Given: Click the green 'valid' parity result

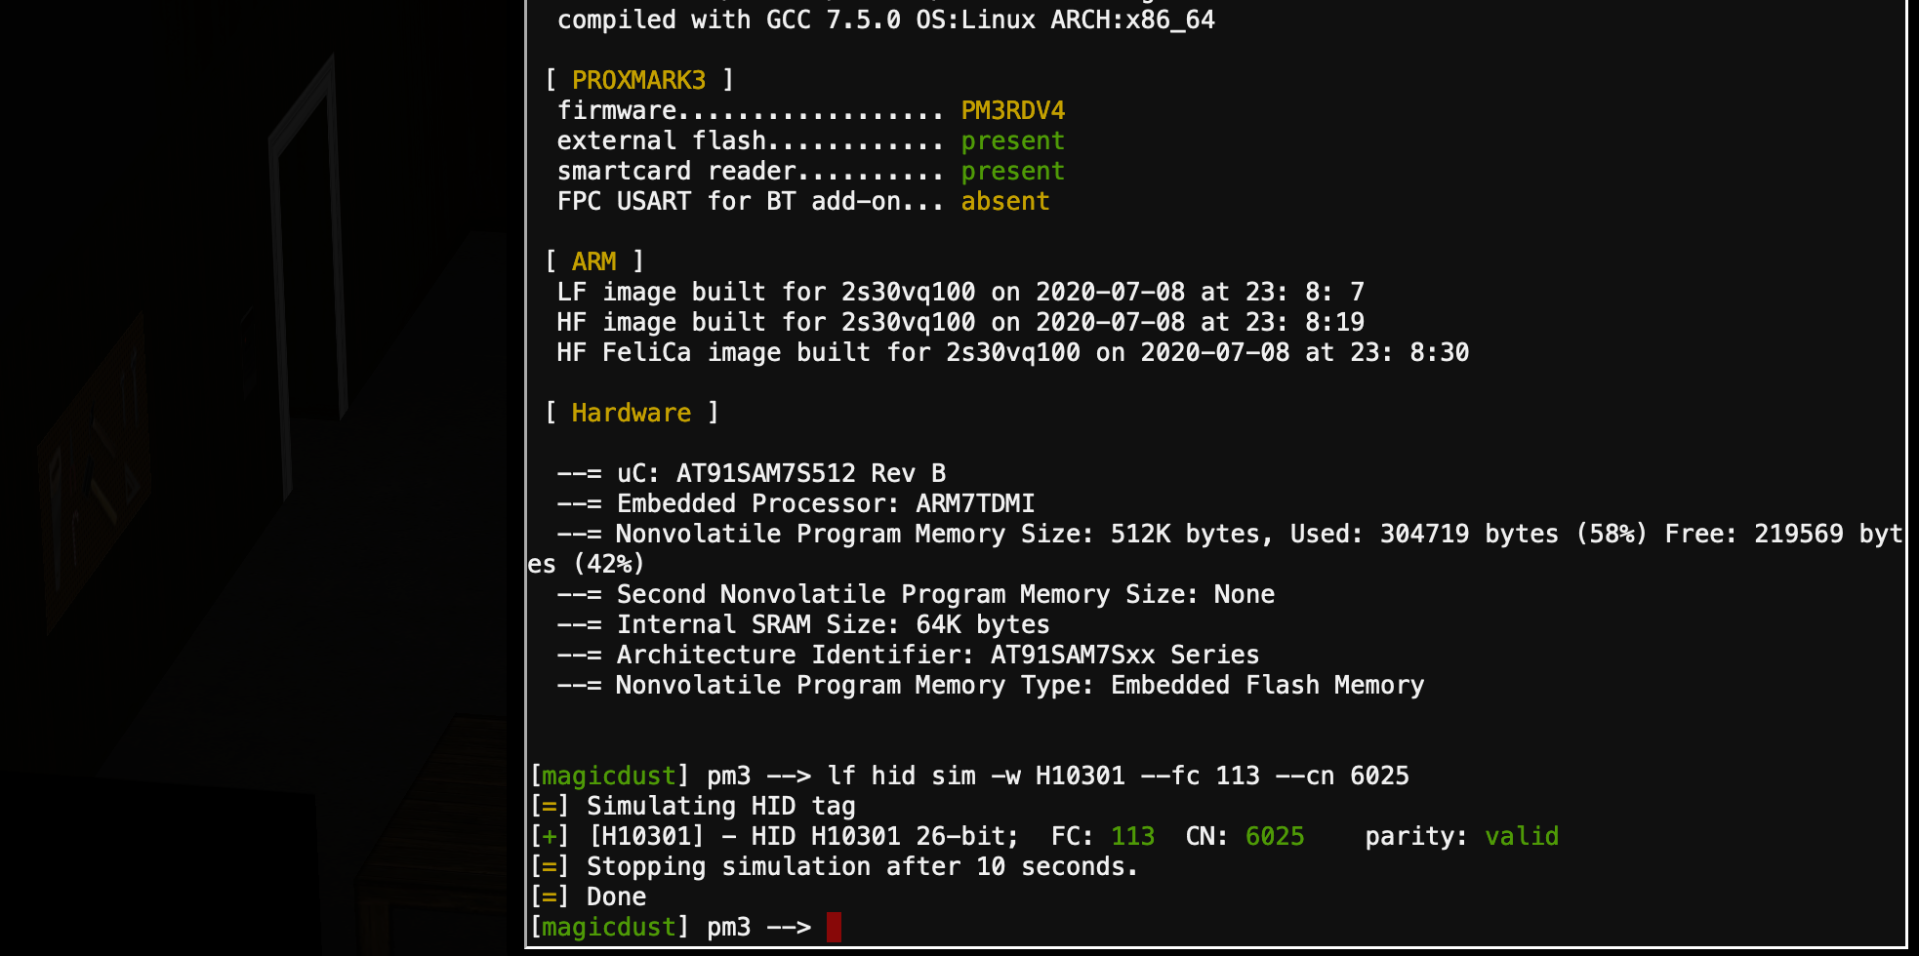Looking at the screenshot, I should tap(1521, 836).
